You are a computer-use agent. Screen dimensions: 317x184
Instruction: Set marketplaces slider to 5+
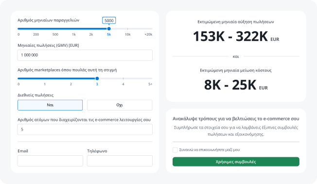tap(151, 78)
